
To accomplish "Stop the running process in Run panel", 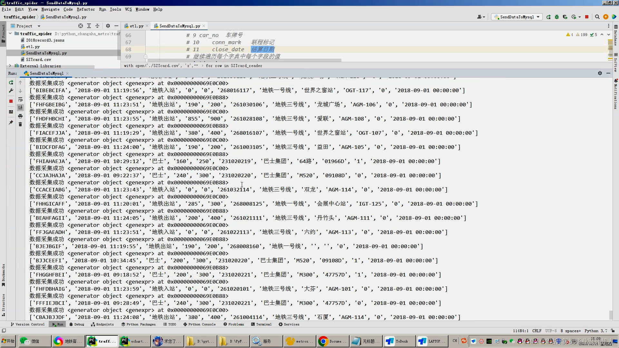I will [11, 101].
